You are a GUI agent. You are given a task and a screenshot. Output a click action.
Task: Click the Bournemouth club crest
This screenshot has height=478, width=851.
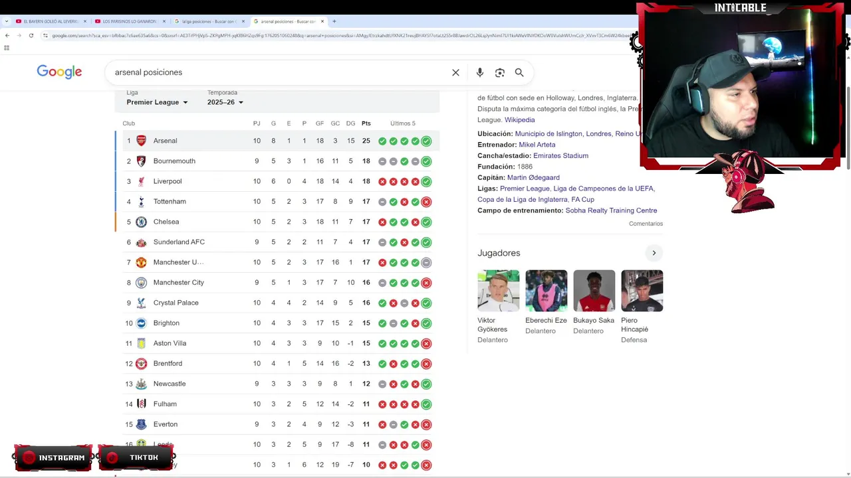141,161
